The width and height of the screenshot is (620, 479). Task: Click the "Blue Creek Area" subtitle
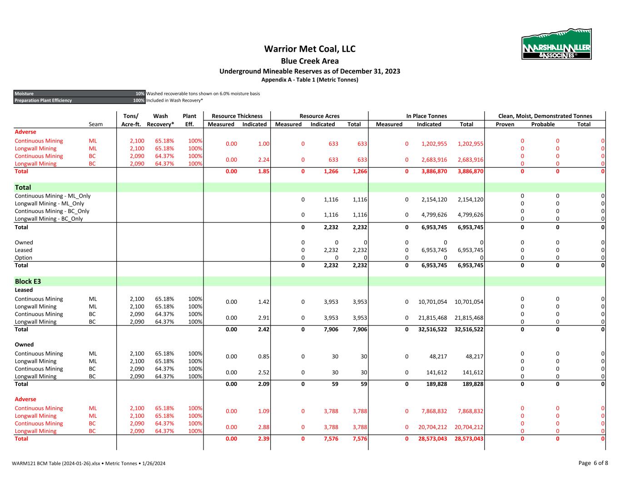coord(310,61)
